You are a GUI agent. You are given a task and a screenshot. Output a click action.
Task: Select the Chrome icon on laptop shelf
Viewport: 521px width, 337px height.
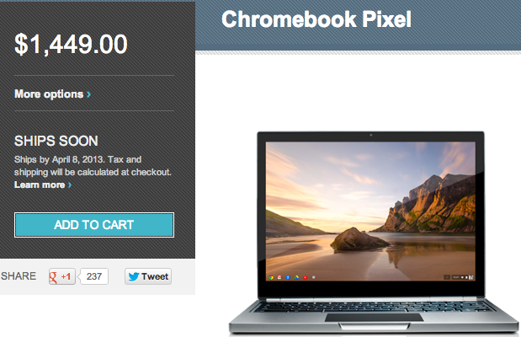click(x=271, y=277)
